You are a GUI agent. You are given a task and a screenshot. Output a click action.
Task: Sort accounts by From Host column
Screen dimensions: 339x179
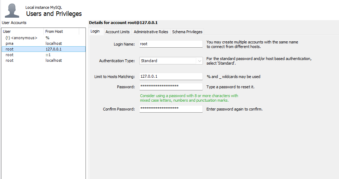61,31
